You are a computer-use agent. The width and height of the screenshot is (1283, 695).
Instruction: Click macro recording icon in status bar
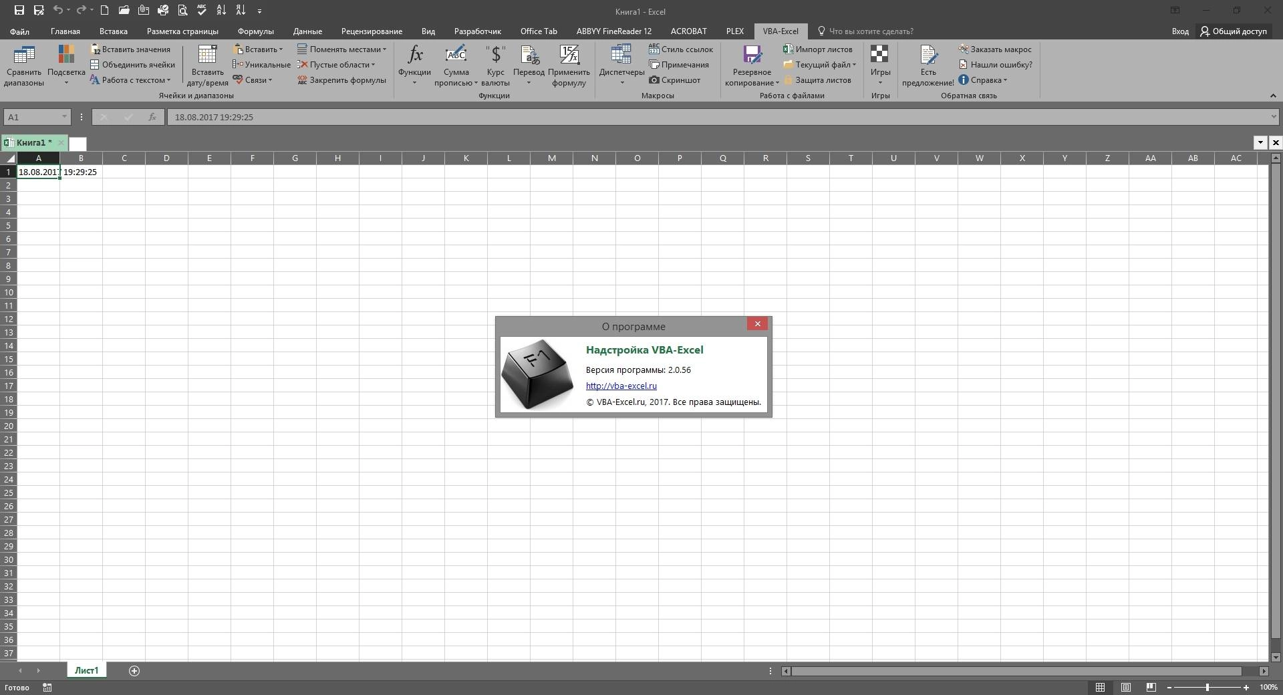[x=47, y=688]
